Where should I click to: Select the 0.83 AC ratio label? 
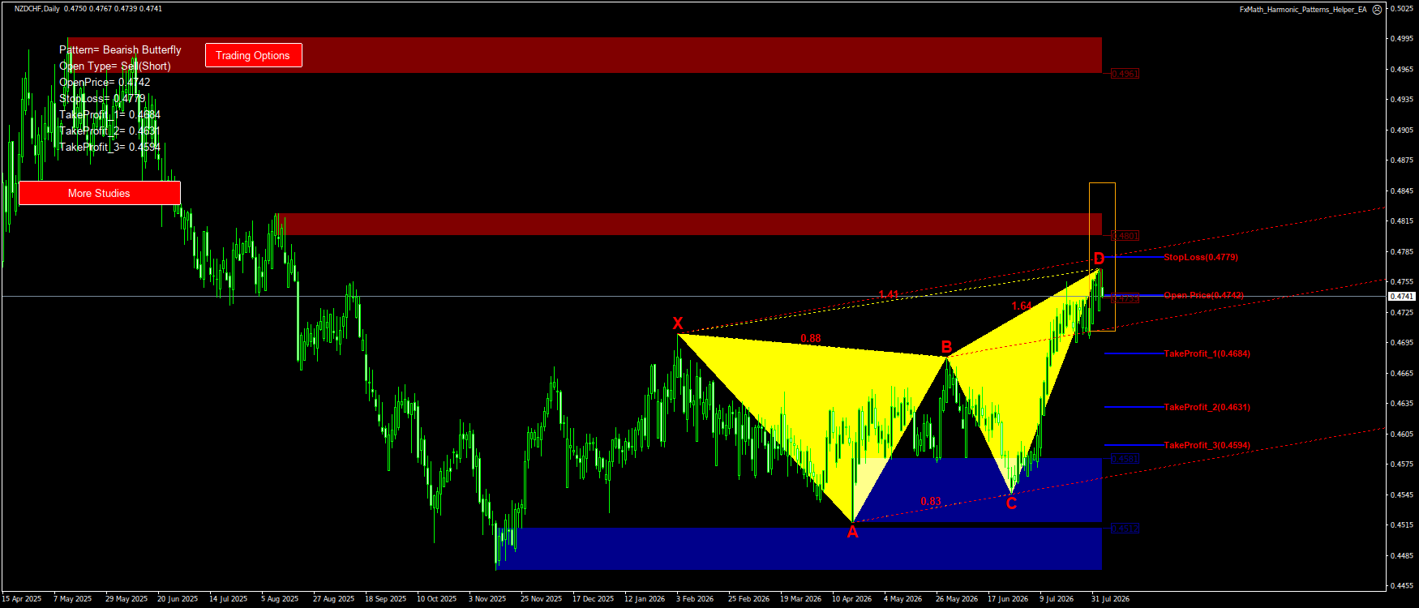point(931,501)
